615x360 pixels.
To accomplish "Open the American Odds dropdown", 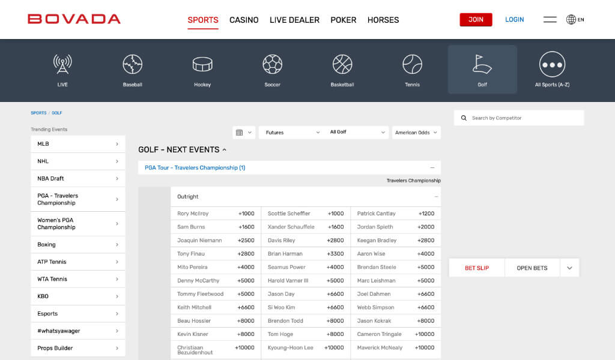I will point(416,133).
